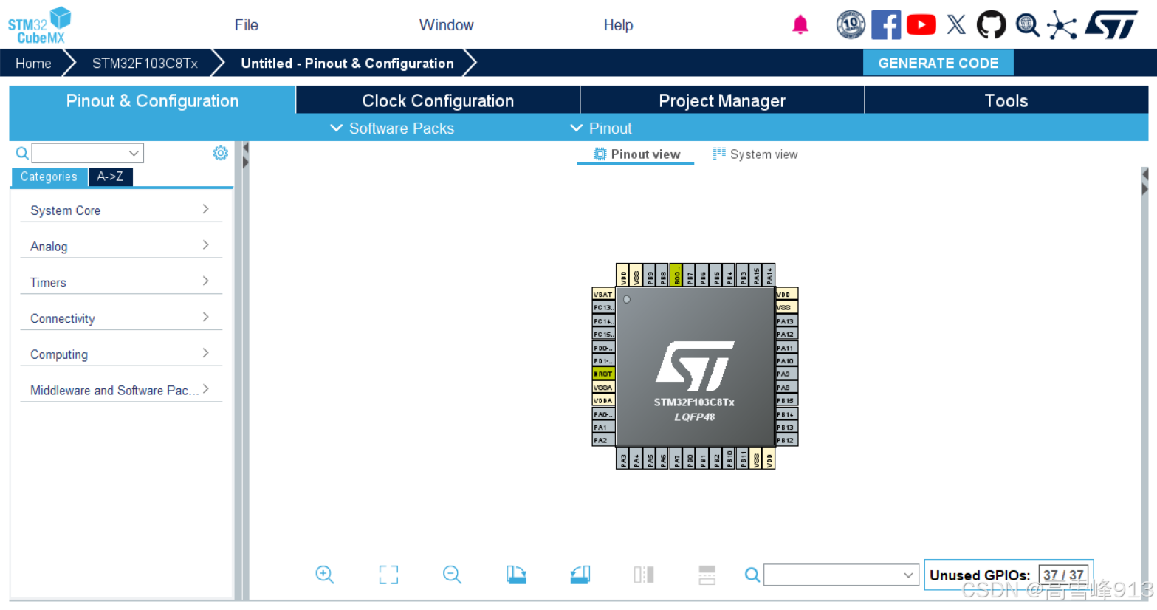The image size is (1157, 610).
Task: Zoom in on the pinout view
Action: pos(325,575)
